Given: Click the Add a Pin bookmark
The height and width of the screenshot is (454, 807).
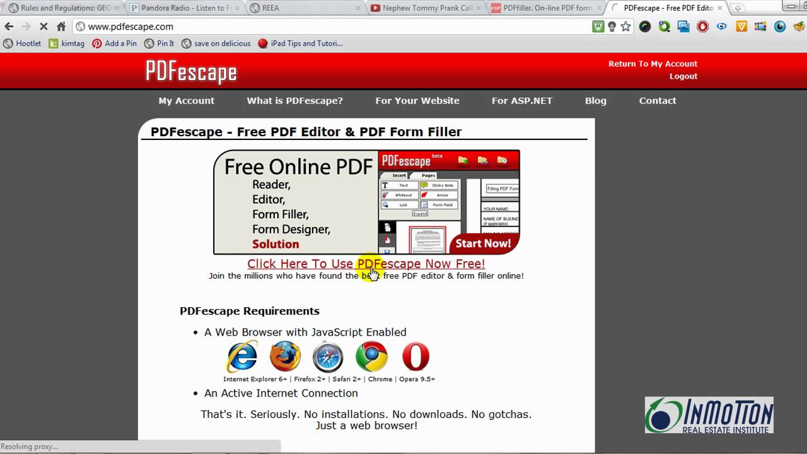Looking at the screenshot, I should coord(115,44).
